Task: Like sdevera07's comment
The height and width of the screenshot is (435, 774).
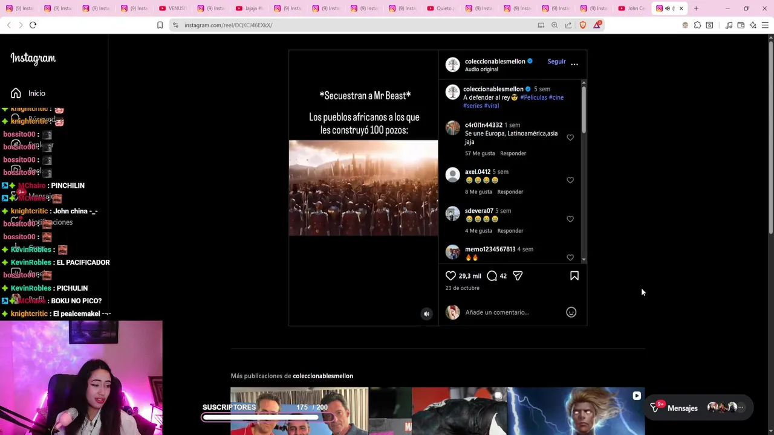Action: coord(570,219)
